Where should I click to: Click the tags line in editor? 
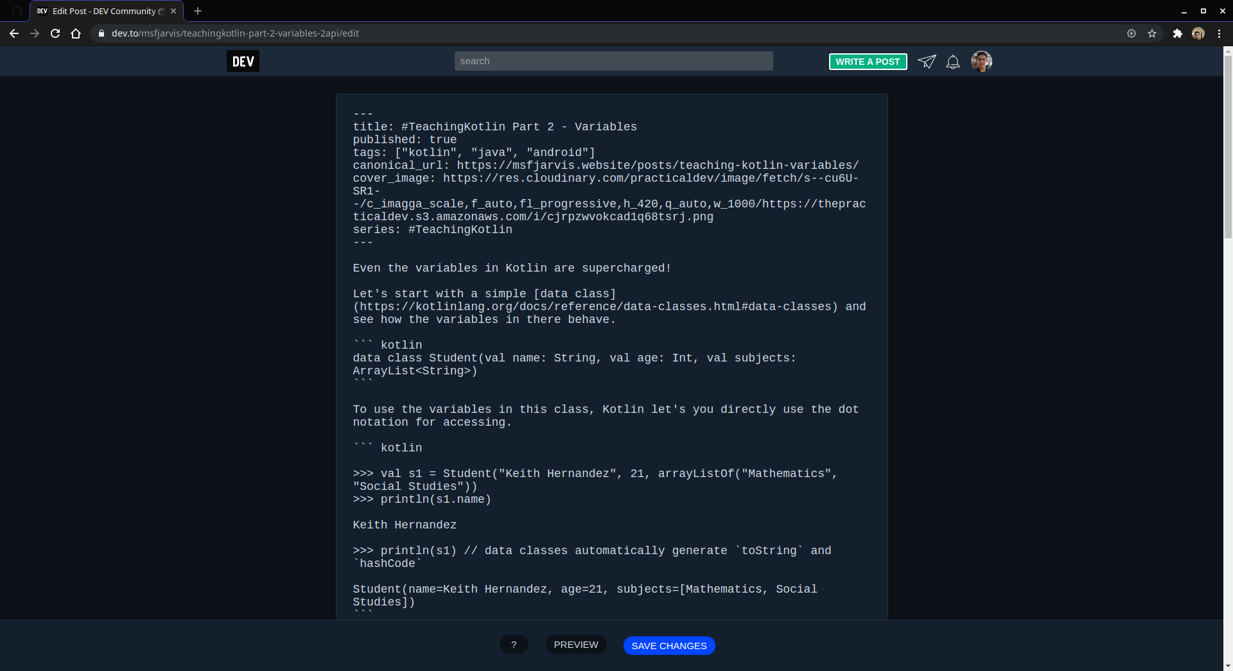(x=474, y=153)
